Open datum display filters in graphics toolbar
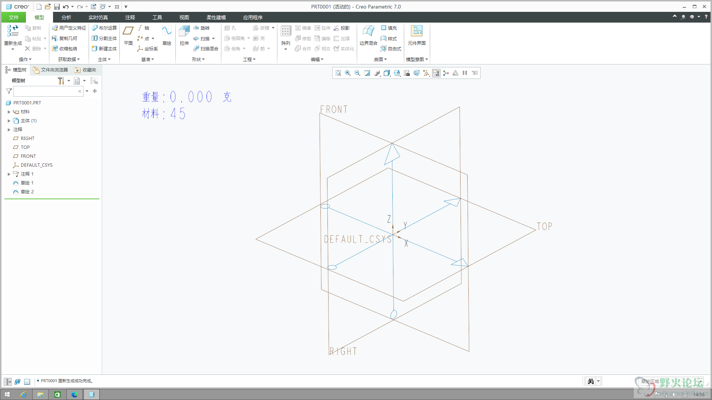This screenshot has height=400, width=712. (426, 73)
